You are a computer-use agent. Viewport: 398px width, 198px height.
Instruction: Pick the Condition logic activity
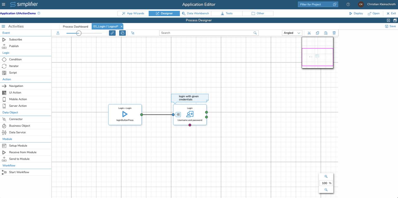26,59
